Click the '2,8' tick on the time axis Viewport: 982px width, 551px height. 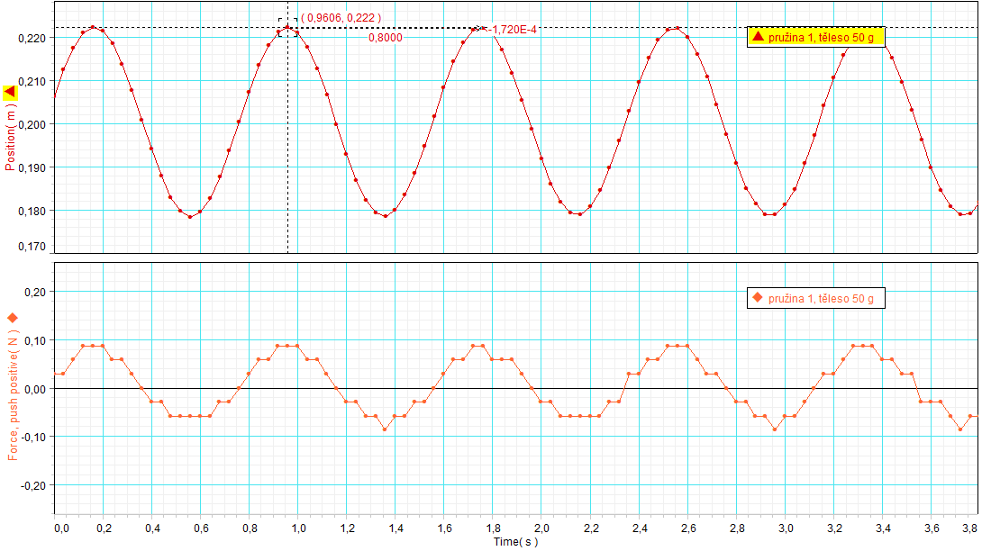tap(737, 528)
